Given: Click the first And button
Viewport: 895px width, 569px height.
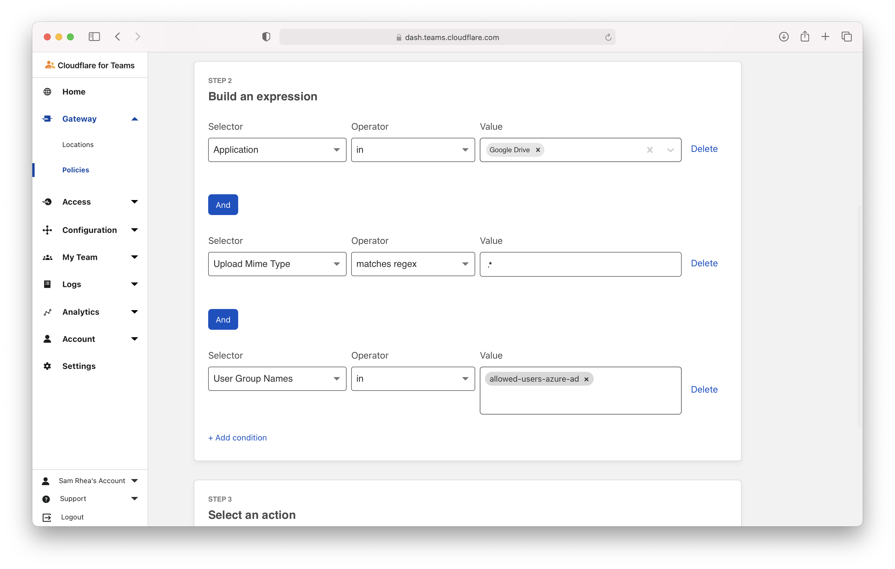Looking at the screenshot, I should click(x=223, y=205).
